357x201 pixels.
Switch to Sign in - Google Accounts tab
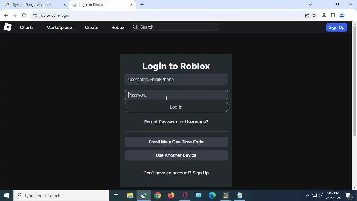point(34,5)
